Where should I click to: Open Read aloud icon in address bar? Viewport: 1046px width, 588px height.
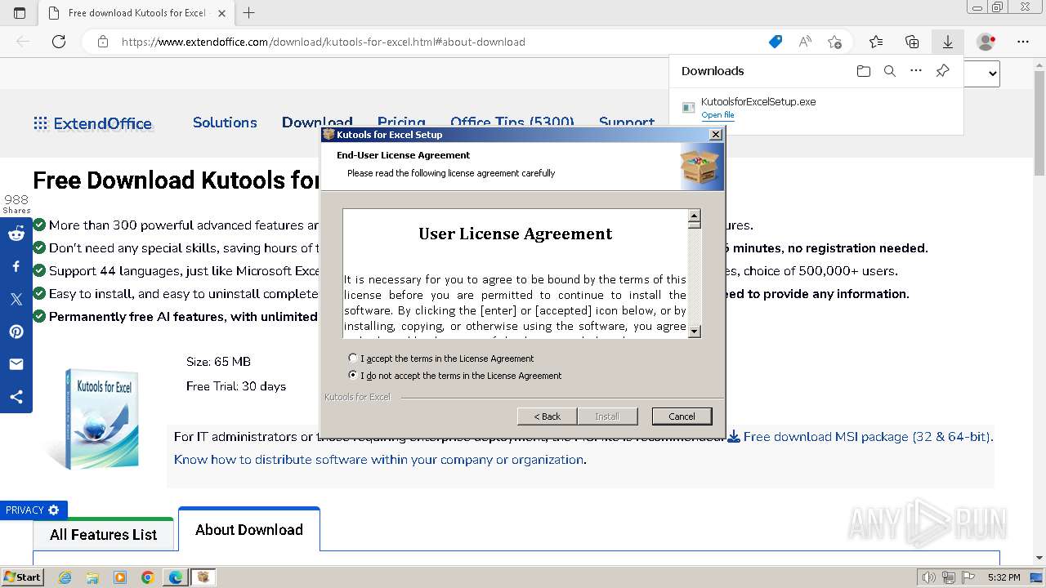[x=805, y=42]
